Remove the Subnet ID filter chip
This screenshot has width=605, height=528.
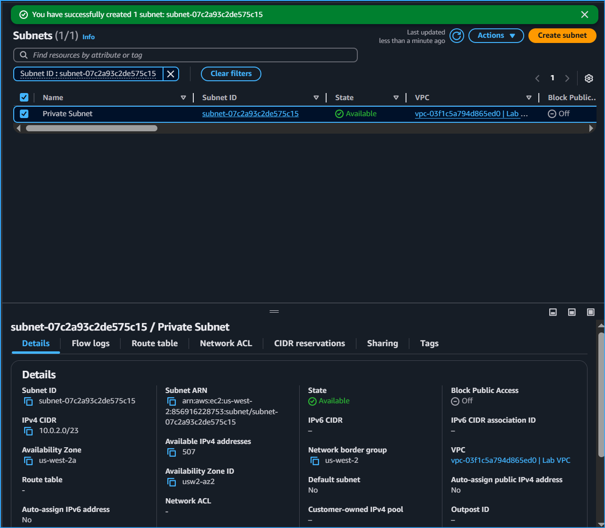tap(171, 74)
